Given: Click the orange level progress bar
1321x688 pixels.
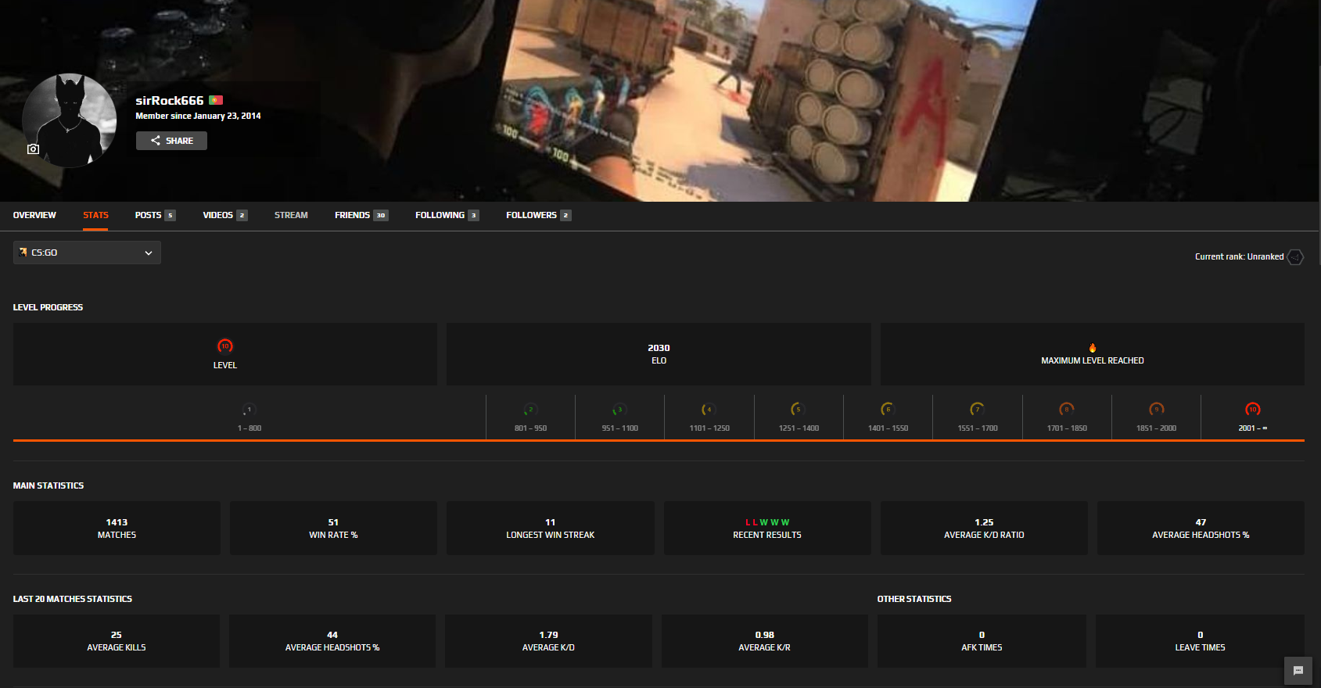Looking at the screenshot, I should click(659, 441).
